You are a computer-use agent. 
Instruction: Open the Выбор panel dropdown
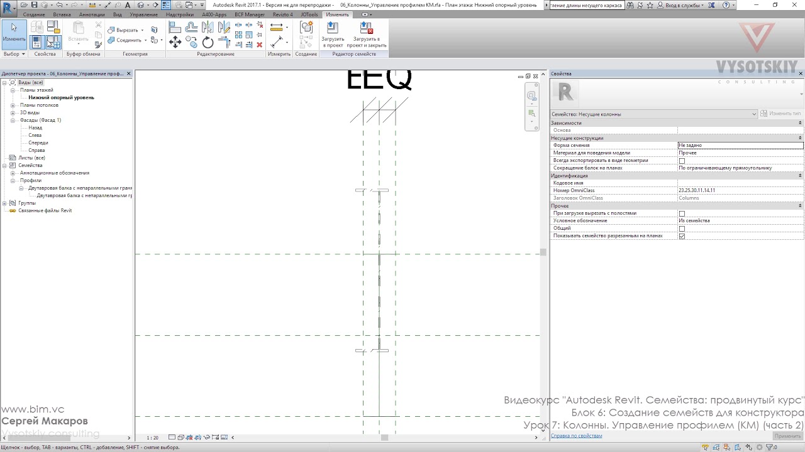click(x=14, y=54)
